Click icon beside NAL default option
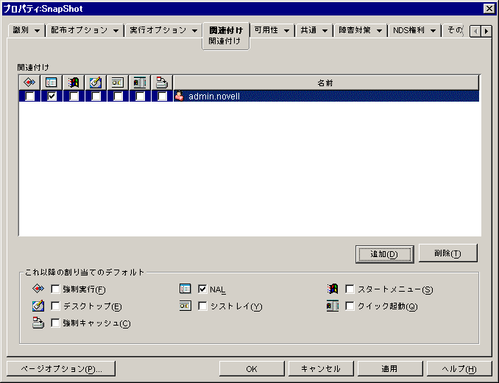This screenshot has height=383, width=499. coord(185,289)
